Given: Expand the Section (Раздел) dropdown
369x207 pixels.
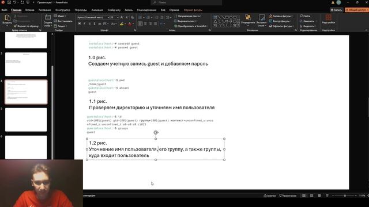Looking at the screenshot, I should click(x=61, y=26).
